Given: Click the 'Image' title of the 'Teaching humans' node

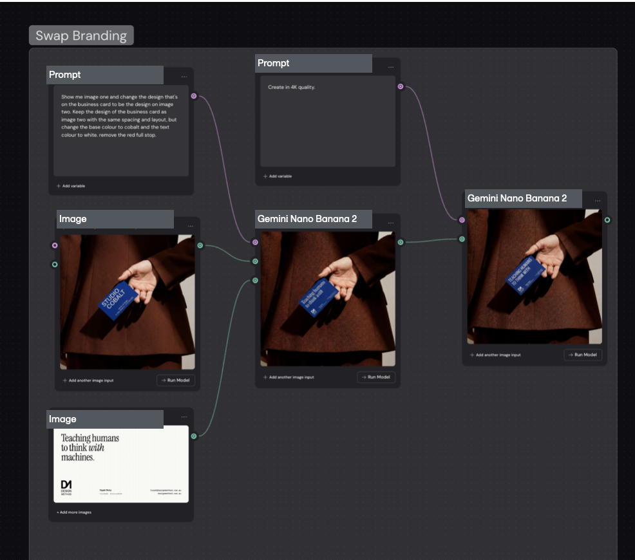Looking at the screenshot, I should point(62,419).
